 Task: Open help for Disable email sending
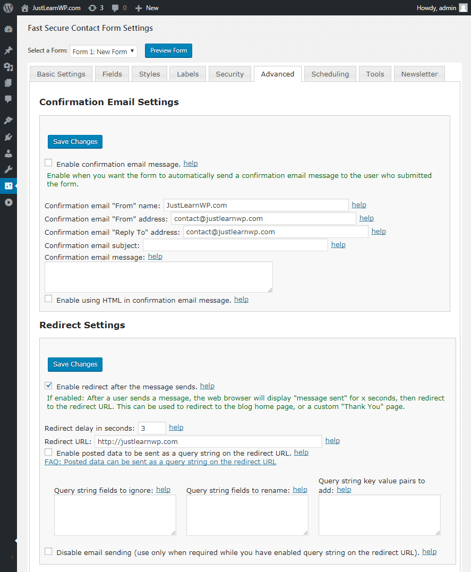(x=430, y=552)
